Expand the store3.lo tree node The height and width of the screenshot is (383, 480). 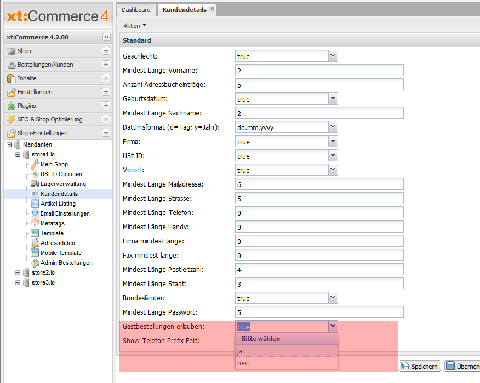click(x=18, y=283)
